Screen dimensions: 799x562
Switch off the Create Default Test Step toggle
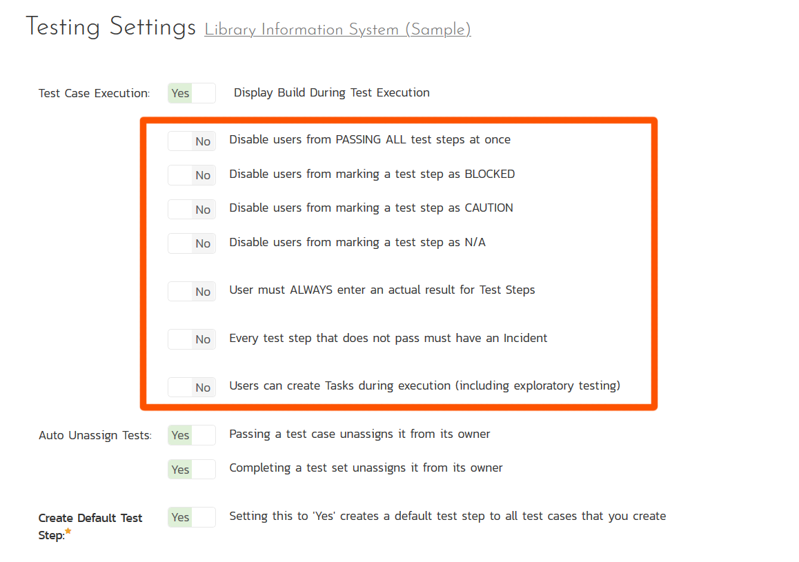(192, 517)
